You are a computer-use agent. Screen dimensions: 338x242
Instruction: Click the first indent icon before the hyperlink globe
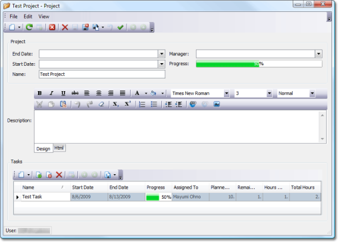coord(169,104)
